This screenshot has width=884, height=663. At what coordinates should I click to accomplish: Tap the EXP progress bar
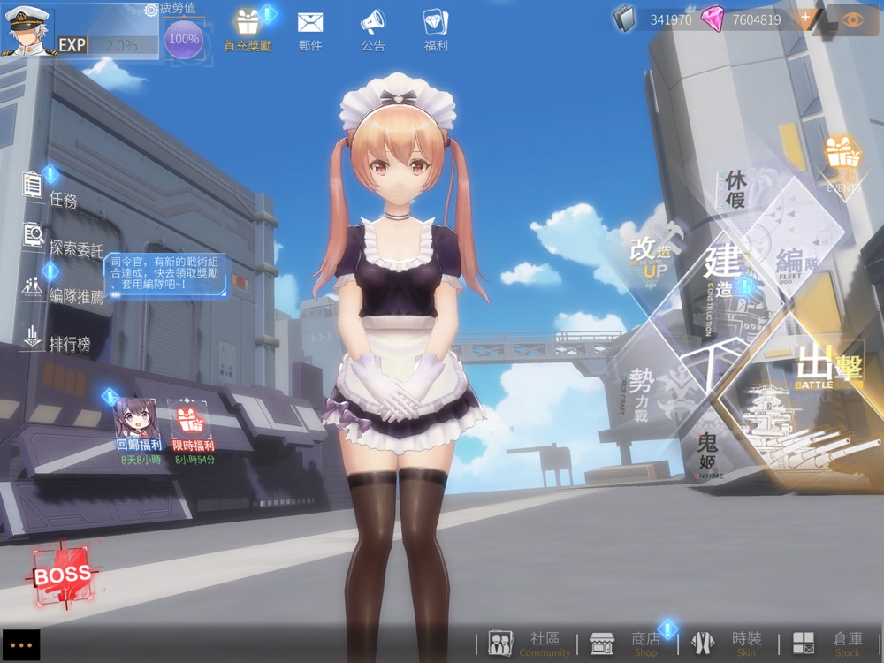point(109,45)
